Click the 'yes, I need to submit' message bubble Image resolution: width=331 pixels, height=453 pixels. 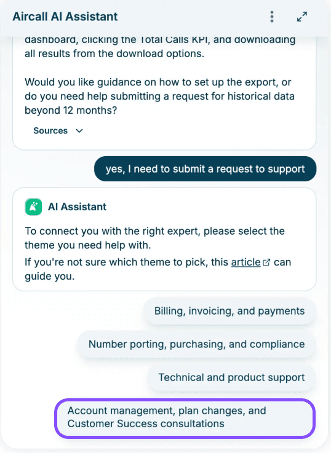click(x=205, y=168)
